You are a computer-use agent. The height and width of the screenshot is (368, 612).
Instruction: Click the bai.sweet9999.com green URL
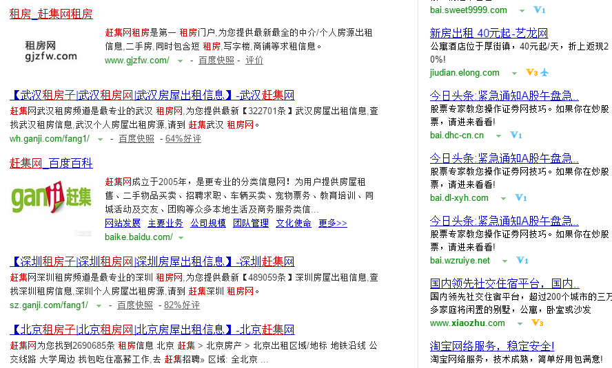point(469,10)
